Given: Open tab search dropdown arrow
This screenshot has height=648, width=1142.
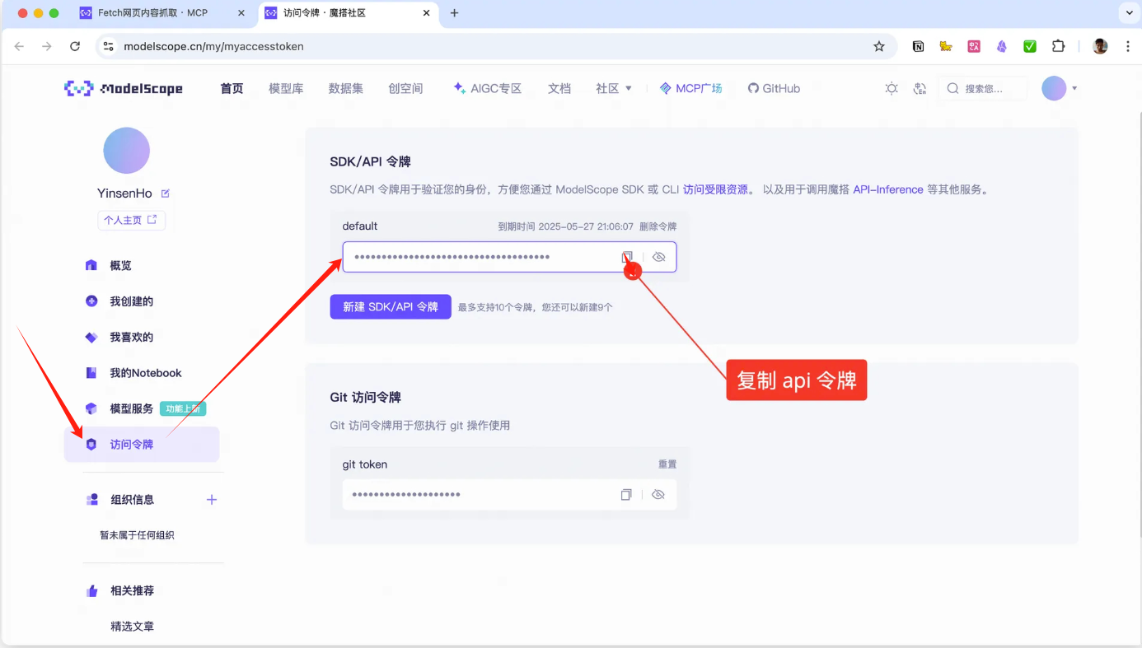Looking at the screenshot, I should pos(1129,13).
